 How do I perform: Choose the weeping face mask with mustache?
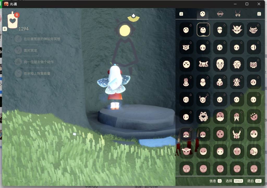(x=237, y=64)
